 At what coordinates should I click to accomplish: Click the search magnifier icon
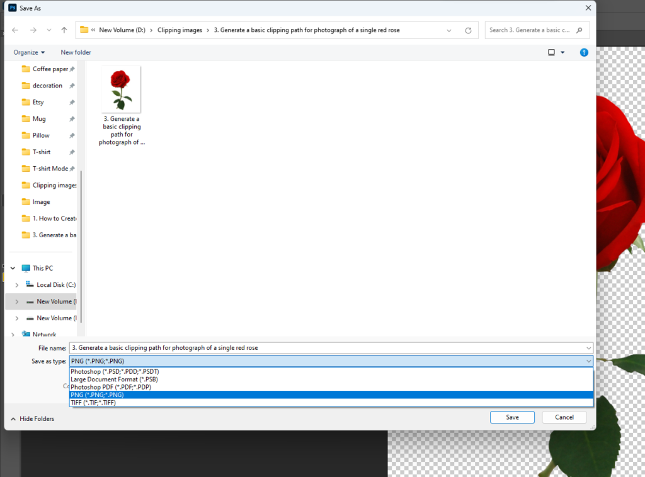coord(579,30)
